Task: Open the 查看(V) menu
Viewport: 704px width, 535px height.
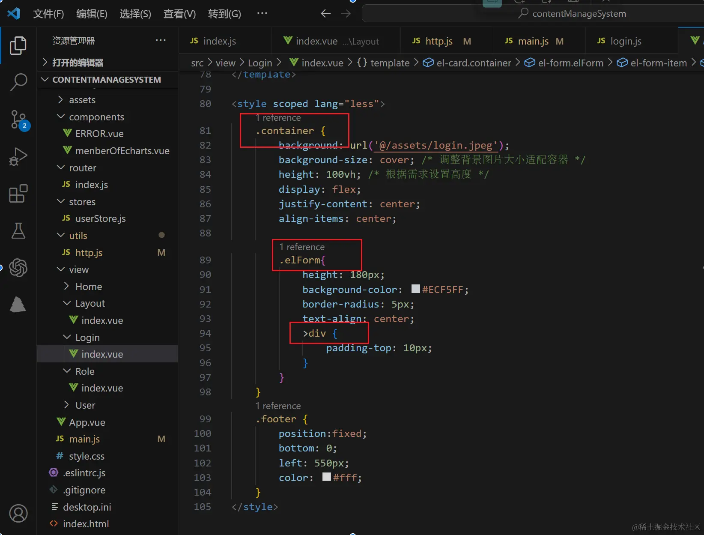Action: coord(179,14)
